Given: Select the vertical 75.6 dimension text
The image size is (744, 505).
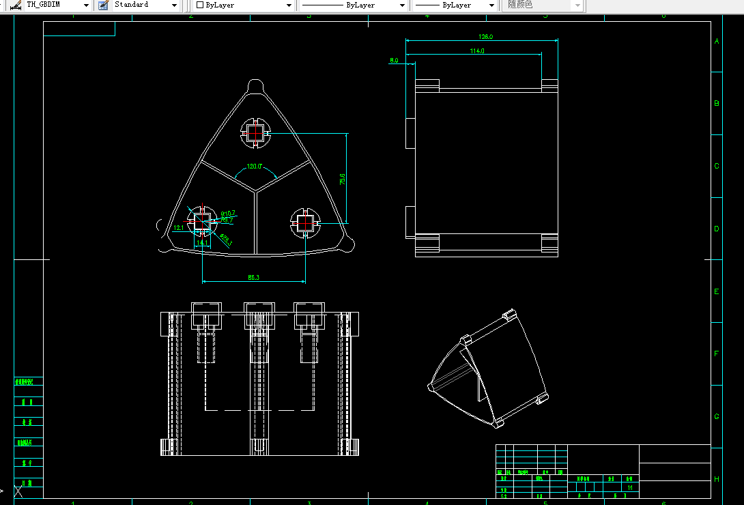Looking at the screenshot, I should tap(343, 179).
